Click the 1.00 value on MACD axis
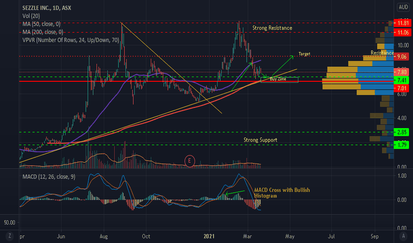This screenshot has width=413, height=243. pyautogui.click(x=402, y=176)
